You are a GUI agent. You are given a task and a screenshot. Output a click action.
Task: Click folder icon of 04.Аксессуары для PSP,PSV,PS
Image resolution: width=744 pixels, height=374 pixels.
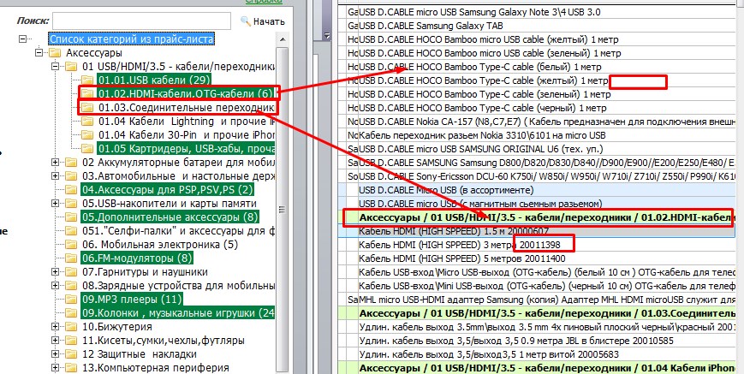71,190
